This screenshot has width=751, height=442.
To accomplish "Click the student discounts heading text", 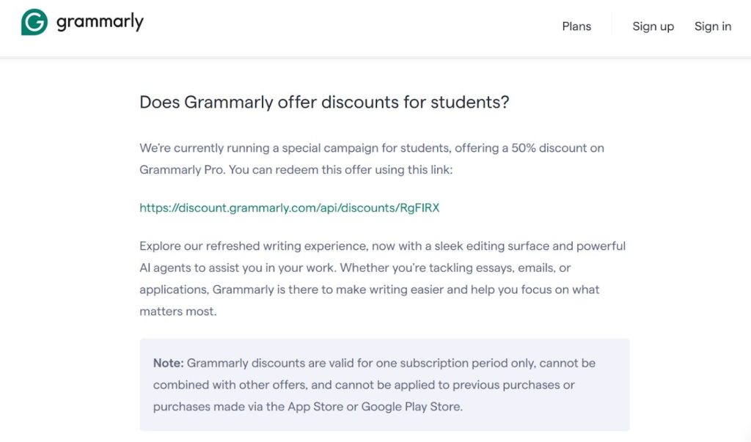I will click(325, 102).
